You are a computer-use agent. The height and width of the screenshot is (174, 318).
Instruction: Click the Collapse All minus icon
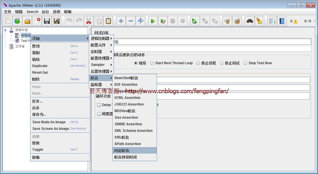coord(131,21)
